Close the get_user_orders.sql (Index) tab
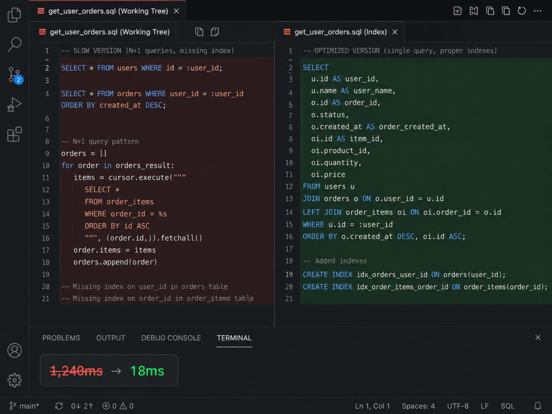The height and width of the screenshot is (414, 552). tap(395, 31)
